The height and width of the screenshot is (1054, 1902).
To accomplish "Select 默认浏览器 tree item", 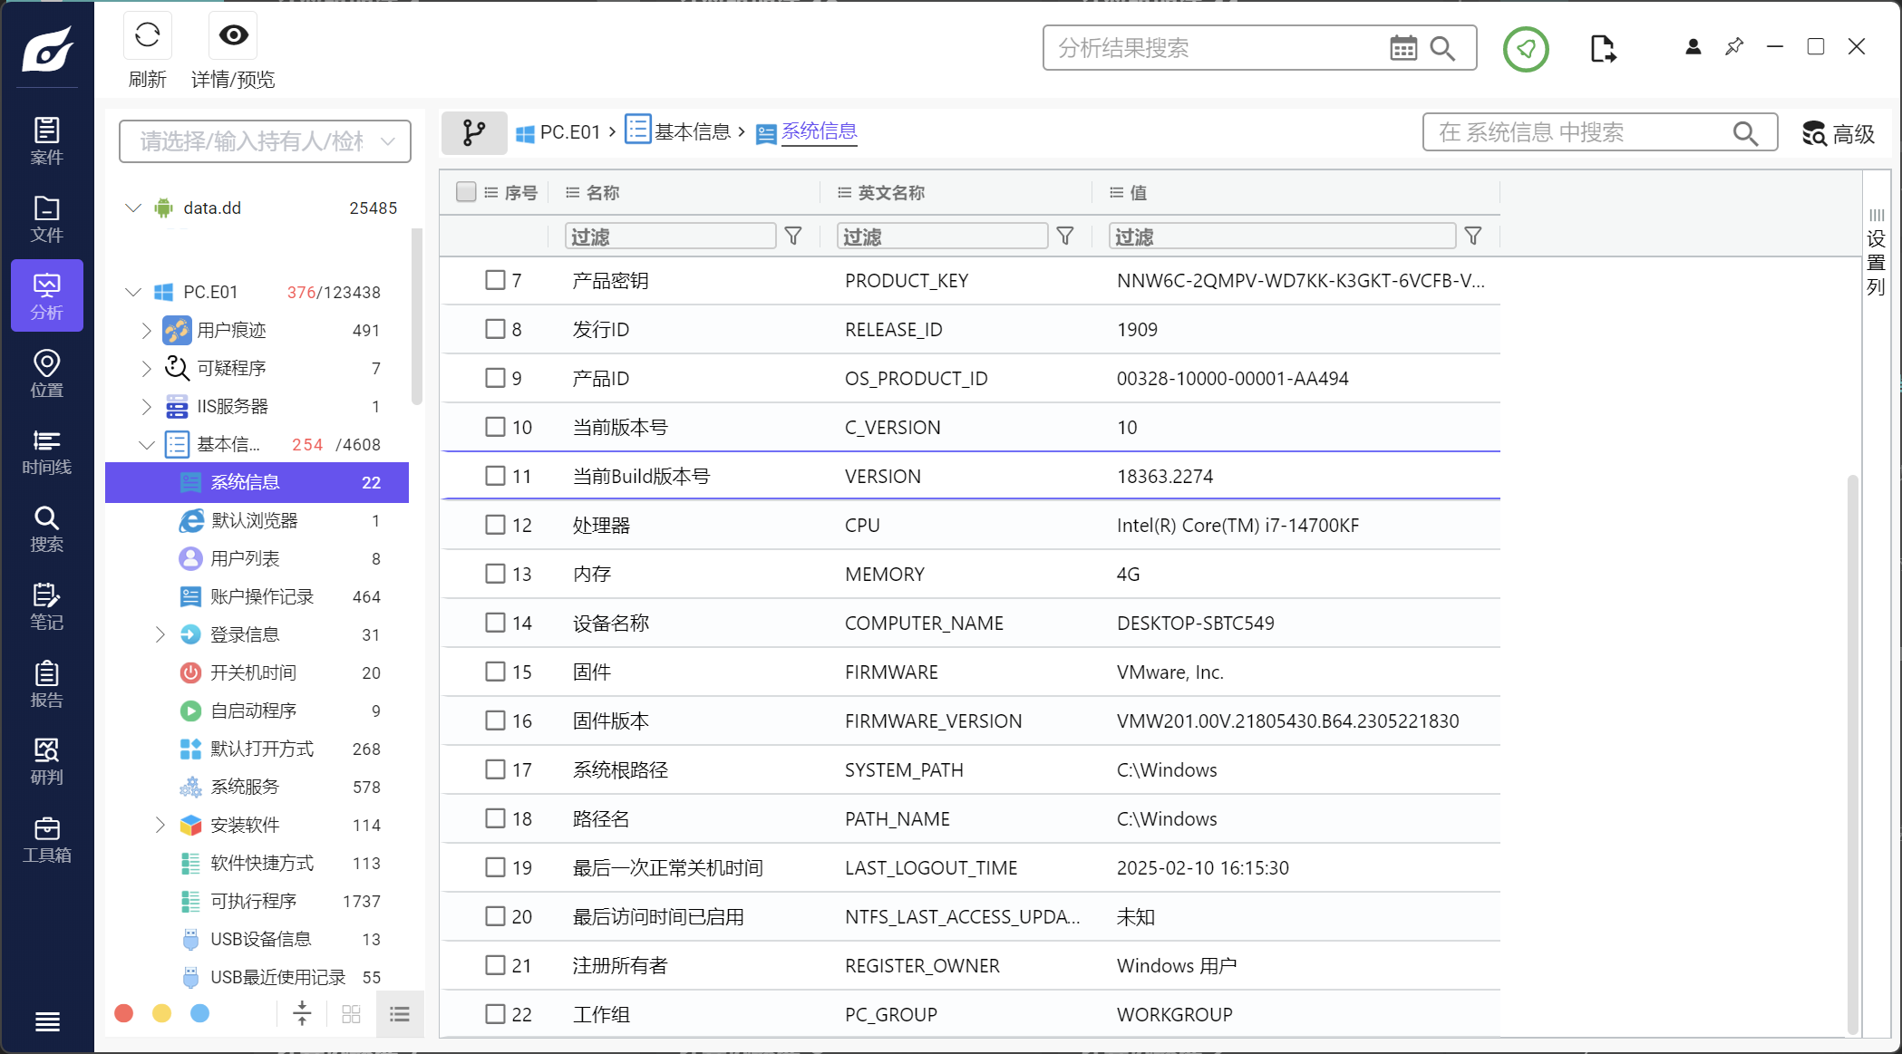I will [257, 521].
